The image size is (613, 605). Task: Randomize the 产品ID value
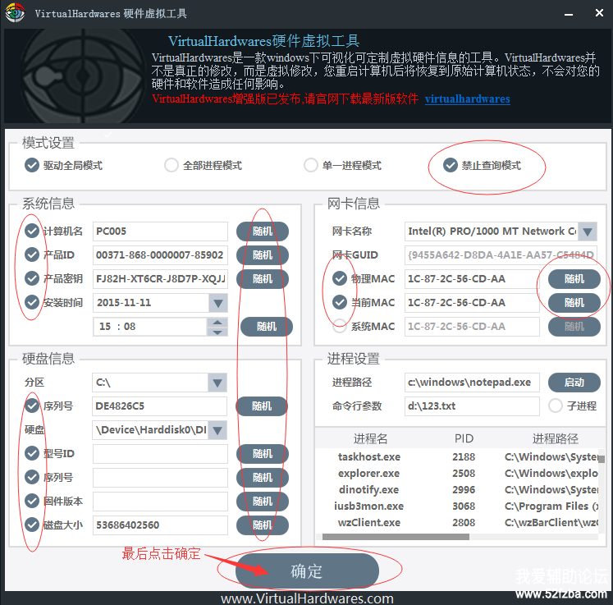(x=263, y=255)
